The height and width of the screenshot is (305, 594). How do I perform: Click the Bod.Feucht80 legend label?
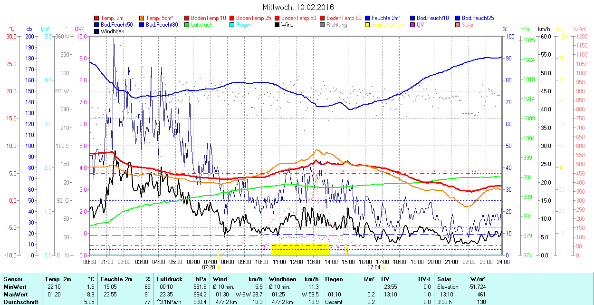coord(162,25)
